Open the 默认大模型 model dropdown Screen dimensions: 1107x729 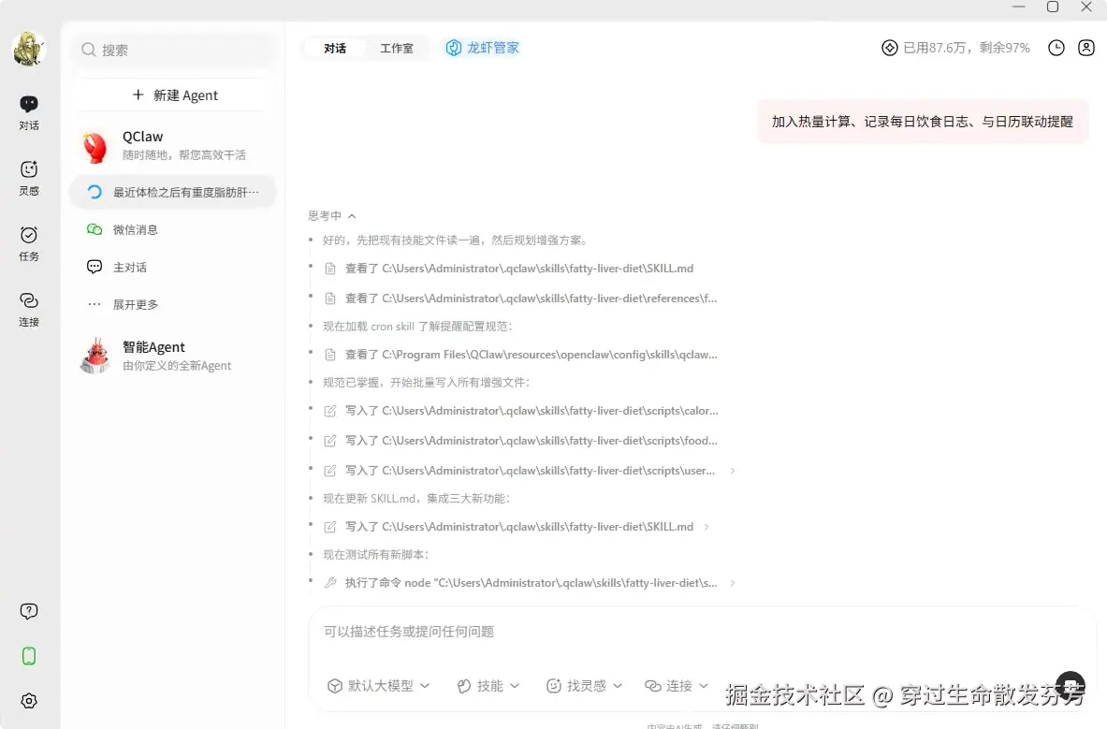pyautogui.click(x=378, y=686)
